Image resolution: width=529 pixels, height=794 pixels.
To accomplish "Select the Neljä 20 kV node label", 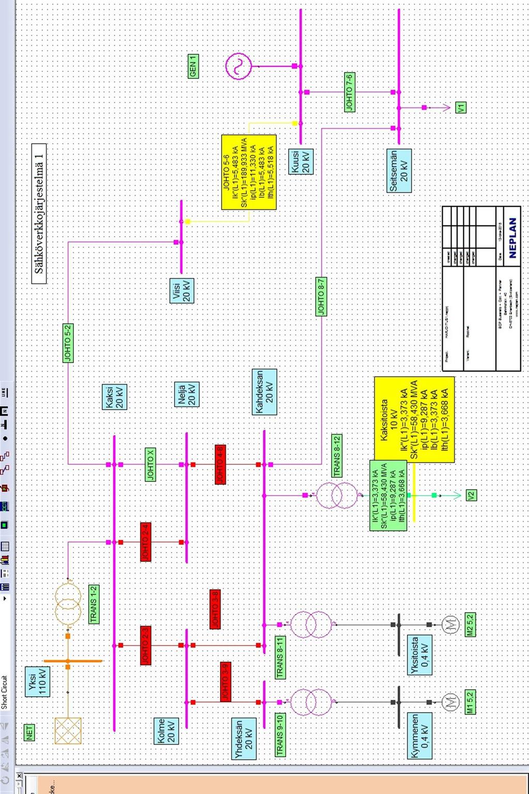I will (186, 394).
